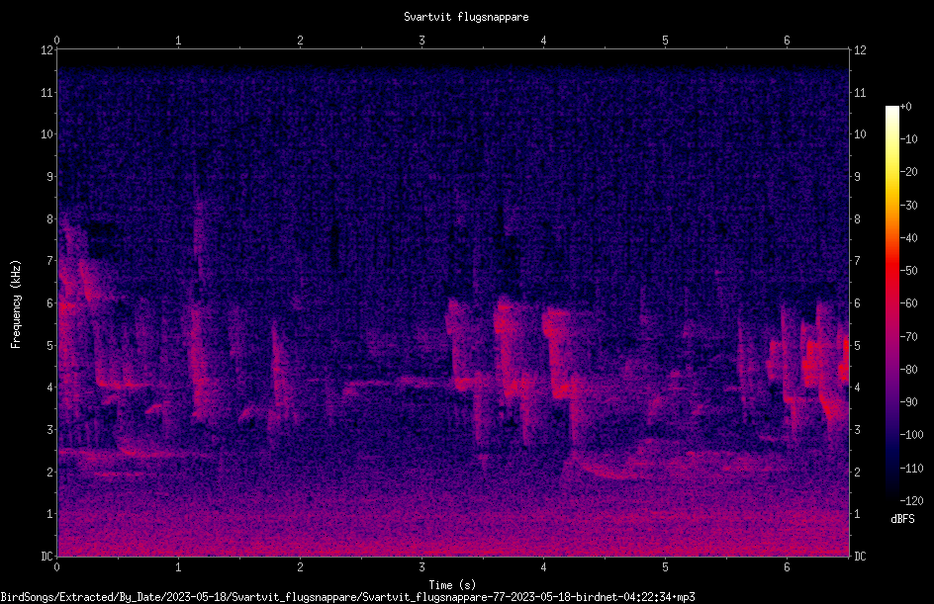Click the -90 value on the dBFS scale
The image size is (934, 604).
pyautogui.click(x=908, y=402)
